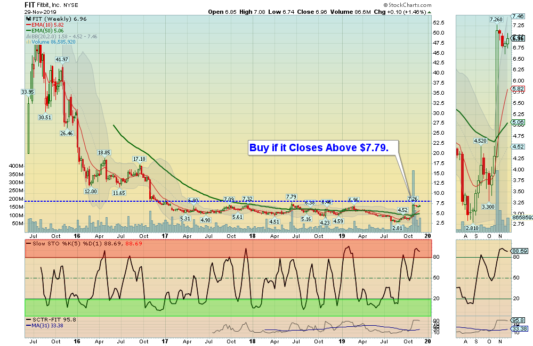This screenshot has width=533, height=346.
Task: Click the 88.69 stochastic value tag at right
Action: 518,251
